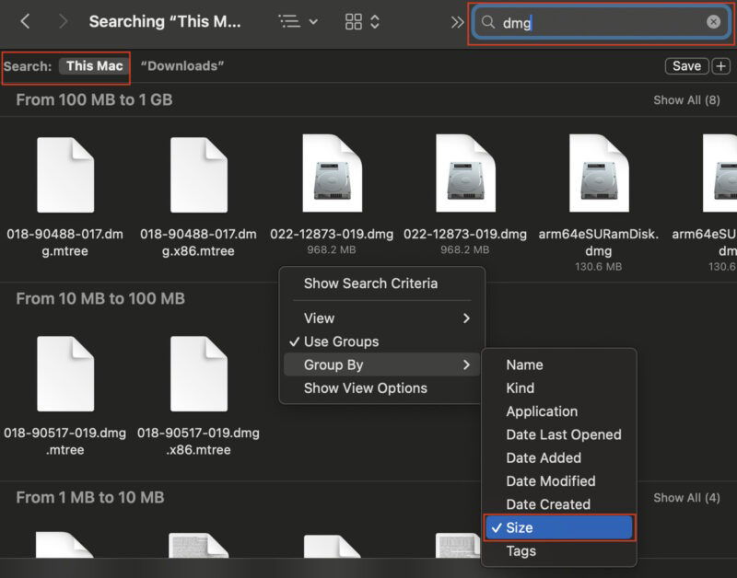Click the Back navigation arrow
This screenshot has width=737, height=578.
click(25, 21)
